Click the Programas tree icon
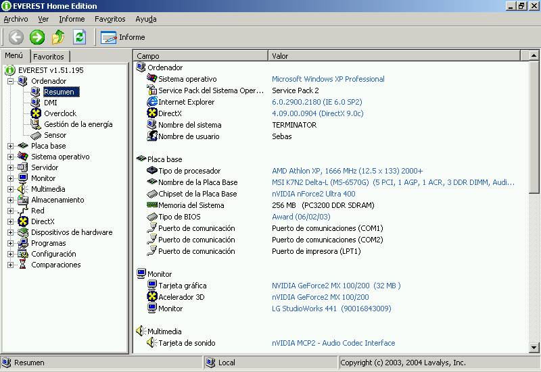 tap(23, 243)
